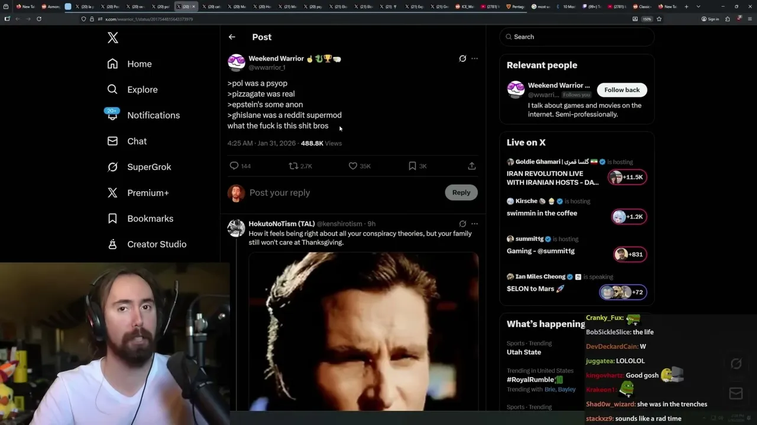Toggle the browser sidebar icon
Image resolution: width=757 pixels, height=425 pixels.
(x=7, y=19)
